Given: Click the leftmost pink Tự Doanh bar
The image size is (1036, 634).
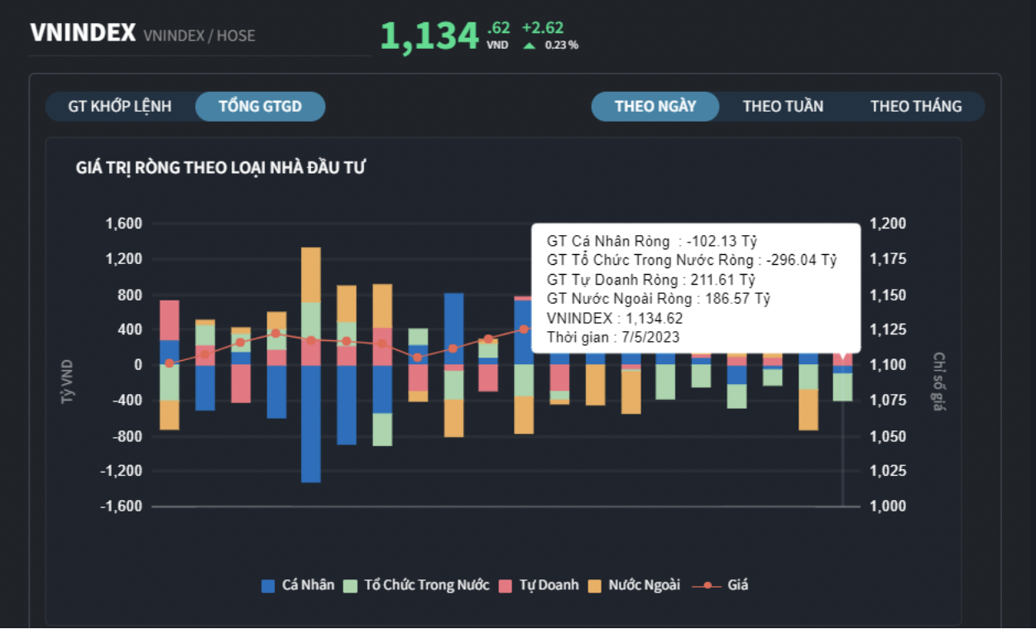Looking at the screenshot, I should coord(170,319).
